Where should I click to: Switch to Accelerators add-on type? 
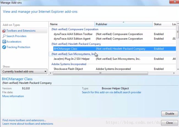(14, 42)
